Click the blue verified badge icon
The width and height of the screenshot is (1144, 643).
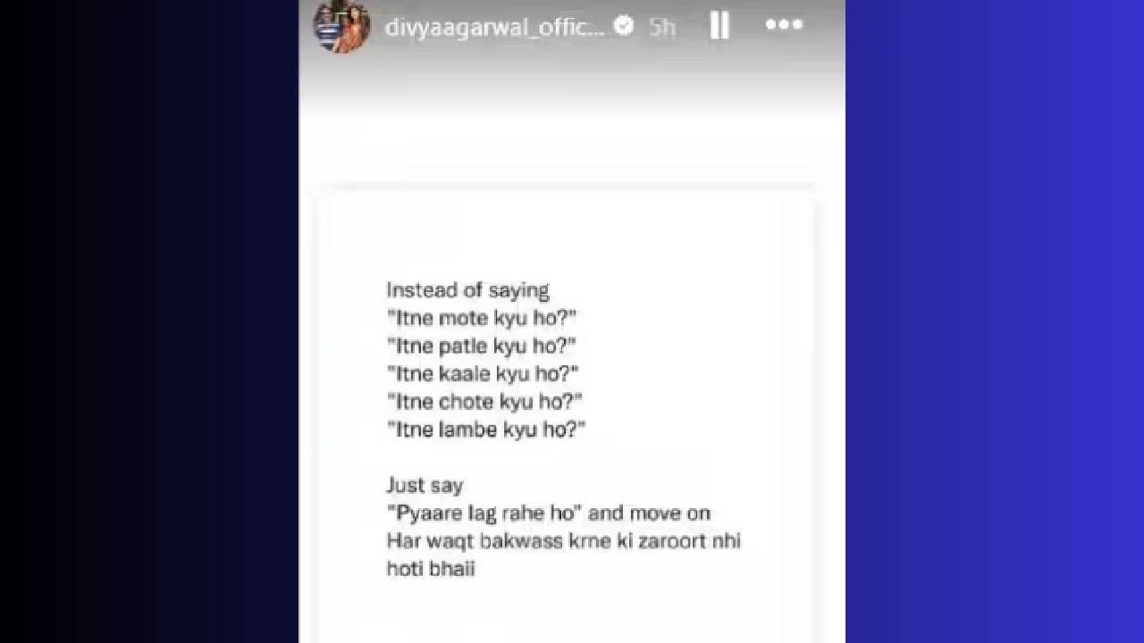point(625,27)
